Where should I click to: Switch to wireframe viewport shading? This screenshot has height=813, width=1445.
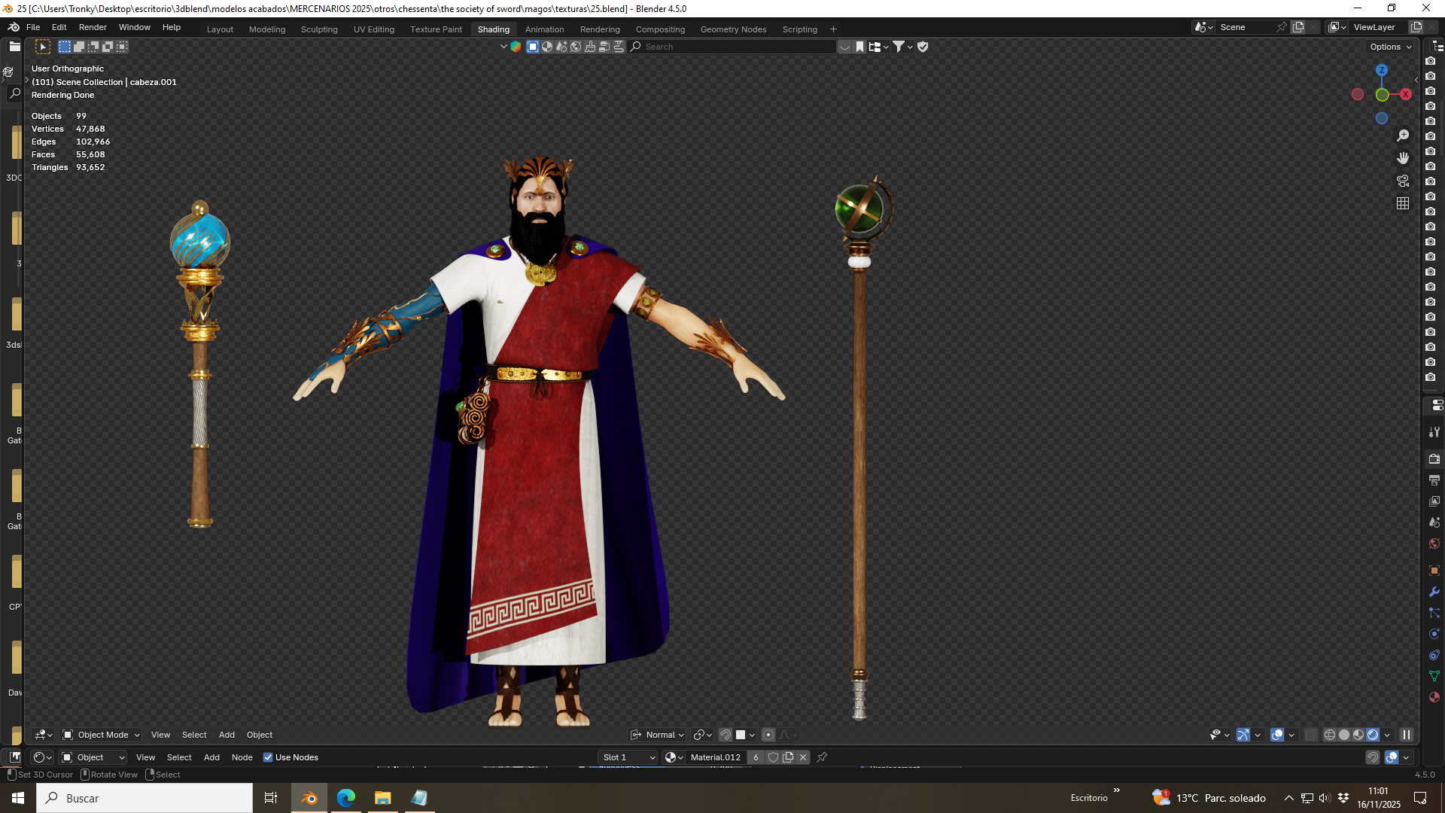point(1329,735)
